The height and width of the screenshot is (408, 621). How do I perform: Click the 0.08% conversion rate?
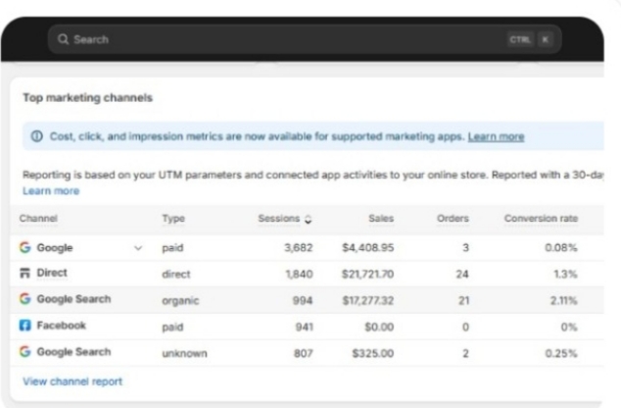pos(561,248)
